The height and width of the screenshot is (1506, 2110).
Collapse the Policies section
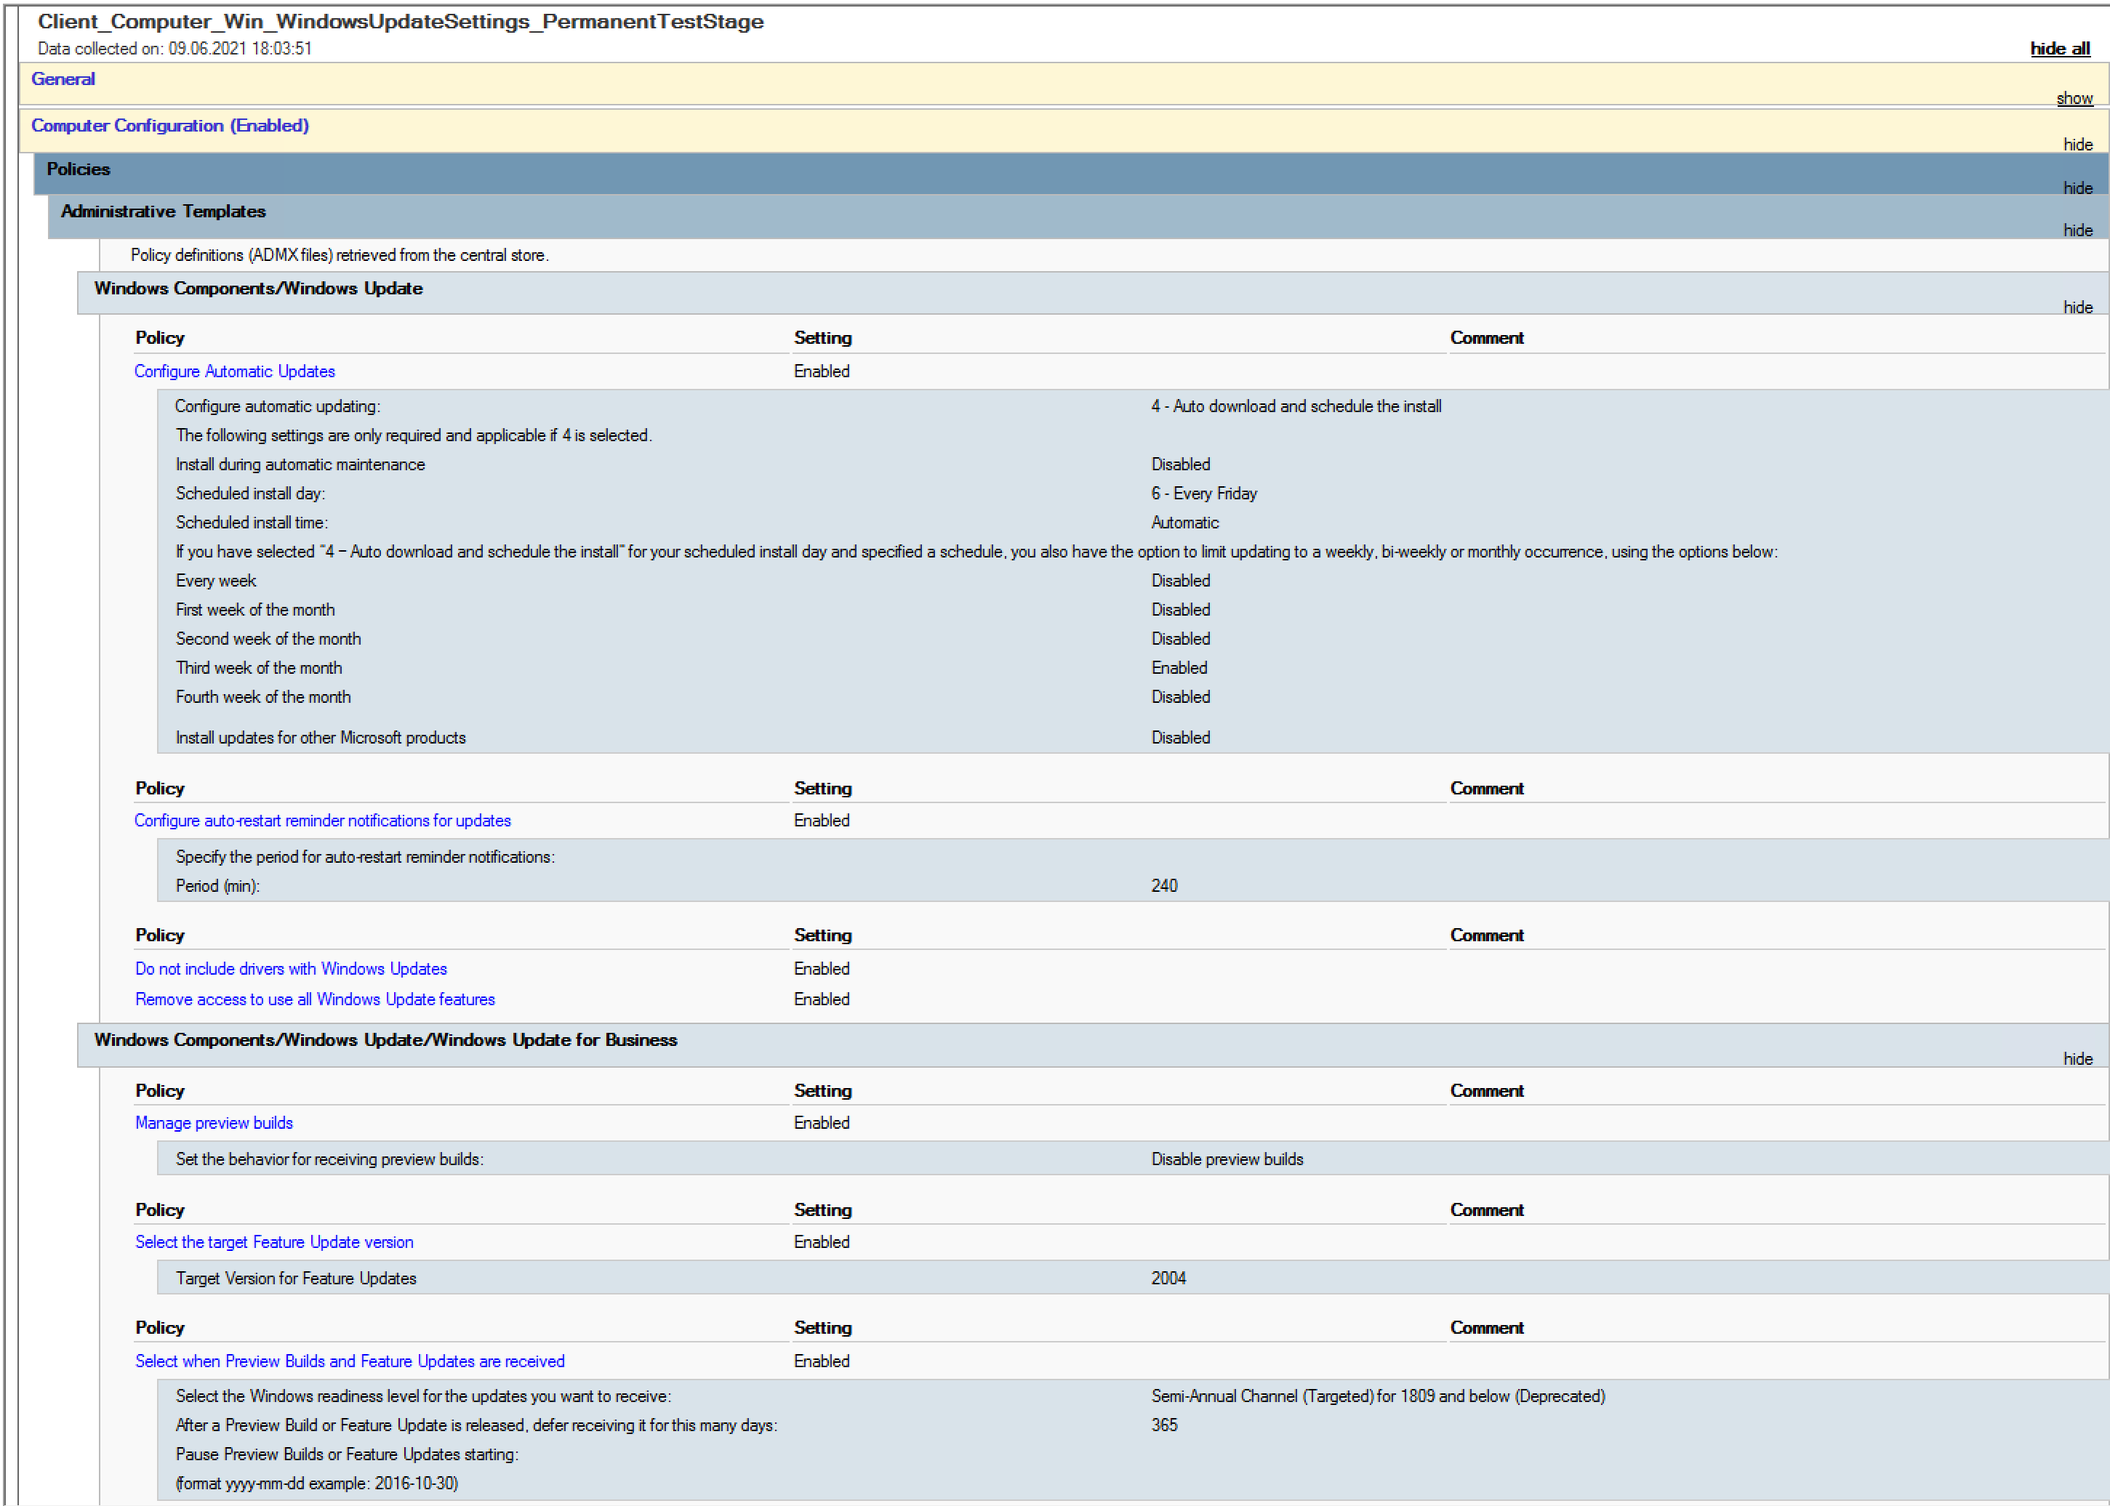[x=2077, y=188]
